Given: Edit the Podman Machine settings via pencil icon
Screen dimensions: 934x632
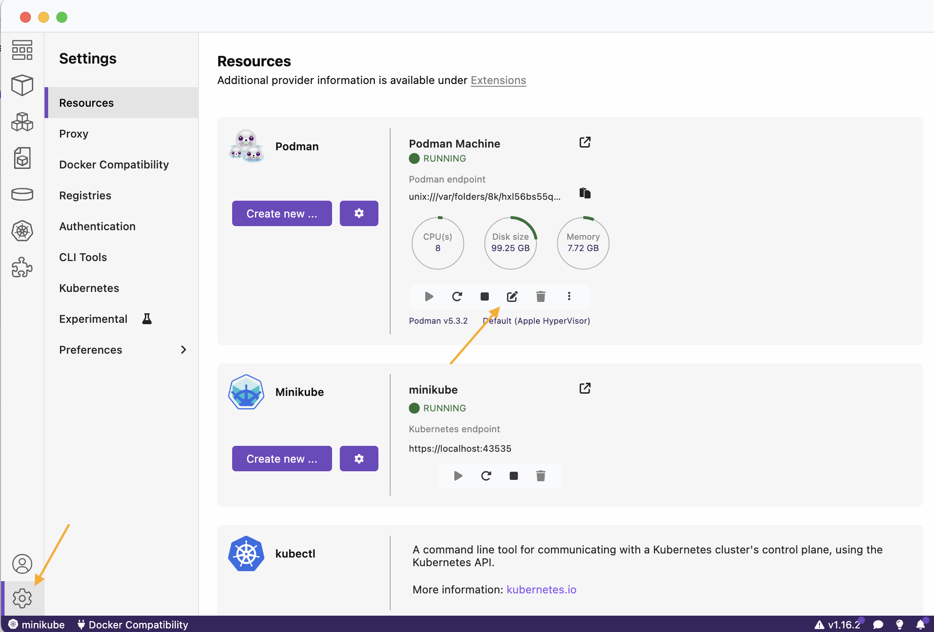Looking at the screenshot, I should coord(512,296).
